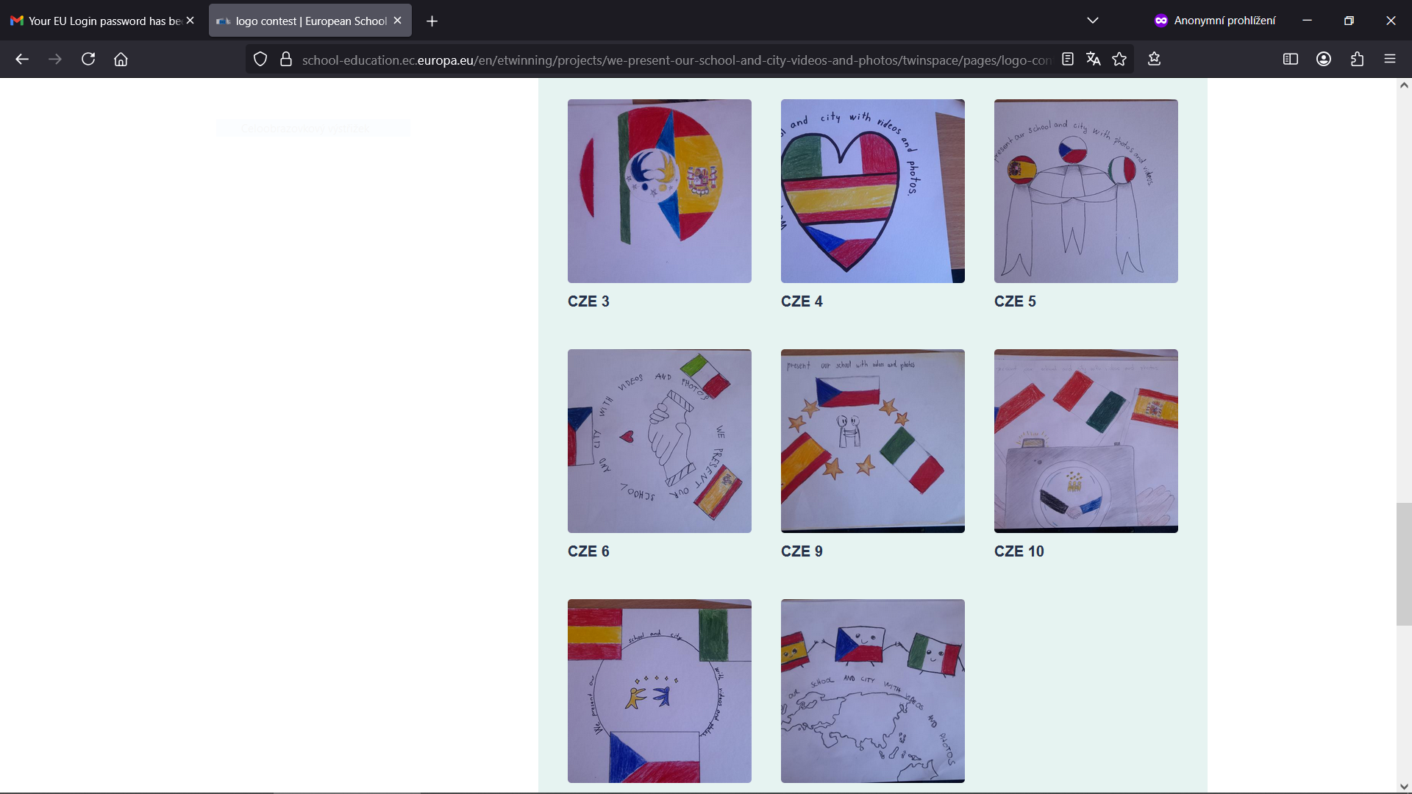This screenshot has width=1412, height=794.
Task: Open the translate page icon
Action: [x=1094, y=60]
